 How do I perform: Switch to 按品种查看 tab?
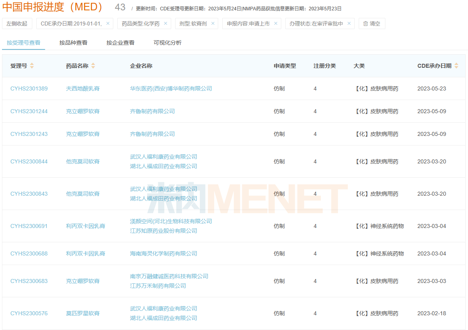pyautogui.click(x=73, y=43)
